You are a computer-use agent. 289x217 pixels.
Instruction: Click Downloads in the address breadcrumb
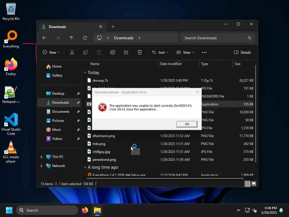tap(124, 38)
